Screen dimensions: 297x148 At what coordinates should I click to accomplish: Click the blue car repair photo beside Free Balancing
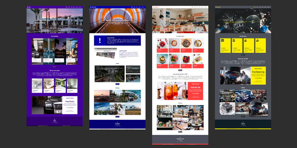click(x=235, y=75)
